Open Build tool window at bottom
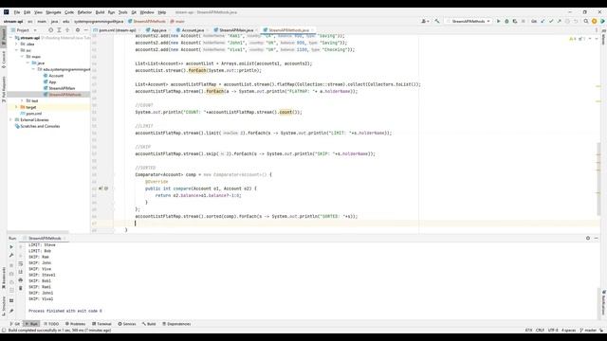The height and width of the screenshot is (341, 607). [149, 324]
